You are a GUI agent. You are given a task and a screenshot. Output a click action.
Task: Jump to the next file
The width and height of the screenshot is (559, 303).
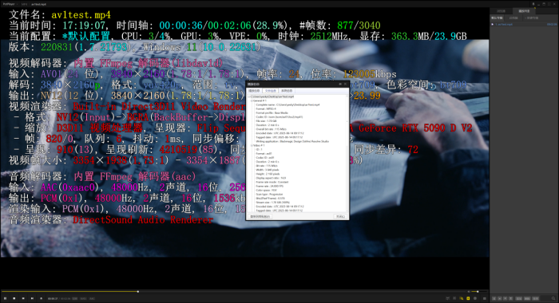[x=32, y=298]
